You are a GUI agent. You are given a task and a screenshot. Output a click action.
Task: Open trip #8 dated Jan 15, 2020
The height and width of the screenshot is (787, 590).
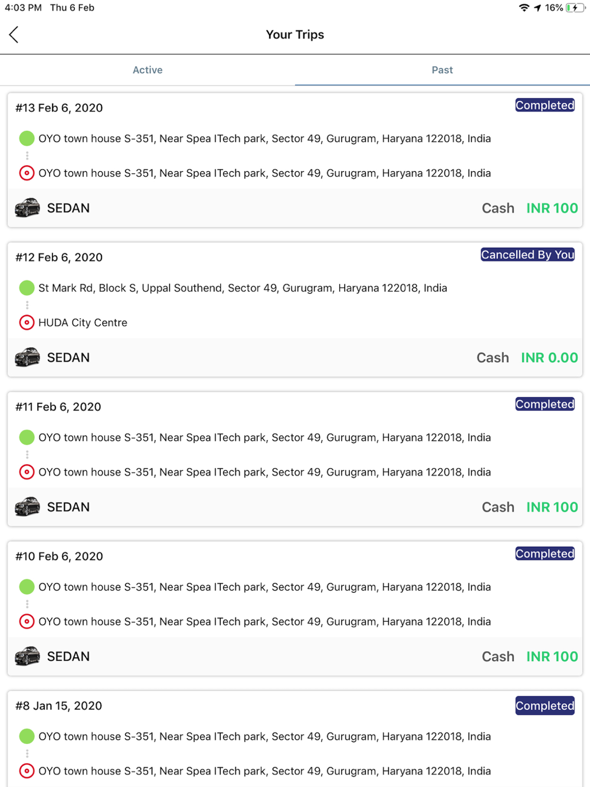click(59, 706)
